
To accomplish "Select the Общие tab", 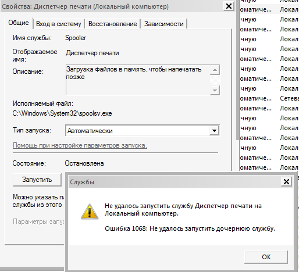I will (19, 23).
